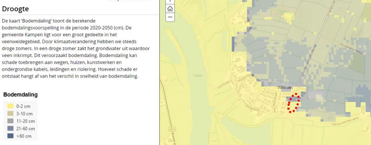This screenshot has width=371, height=145.
Task: Click the '0-2 cm' legend text
Action: 23,106
